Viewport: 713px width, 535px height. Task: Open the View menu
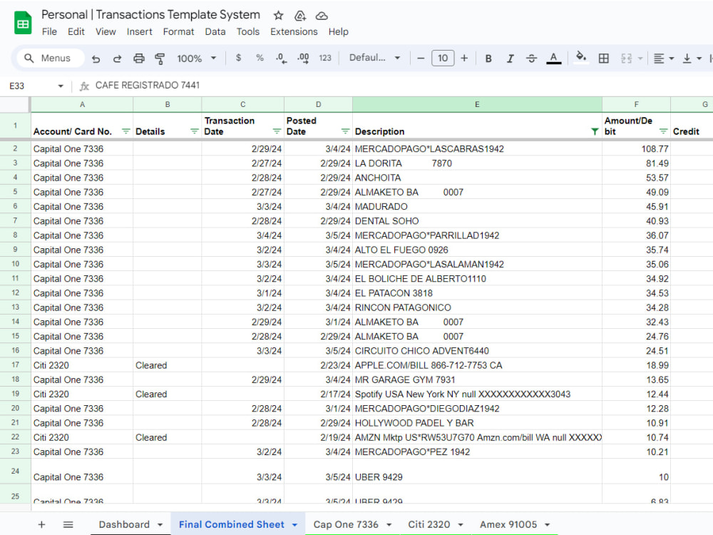[106, 32]
